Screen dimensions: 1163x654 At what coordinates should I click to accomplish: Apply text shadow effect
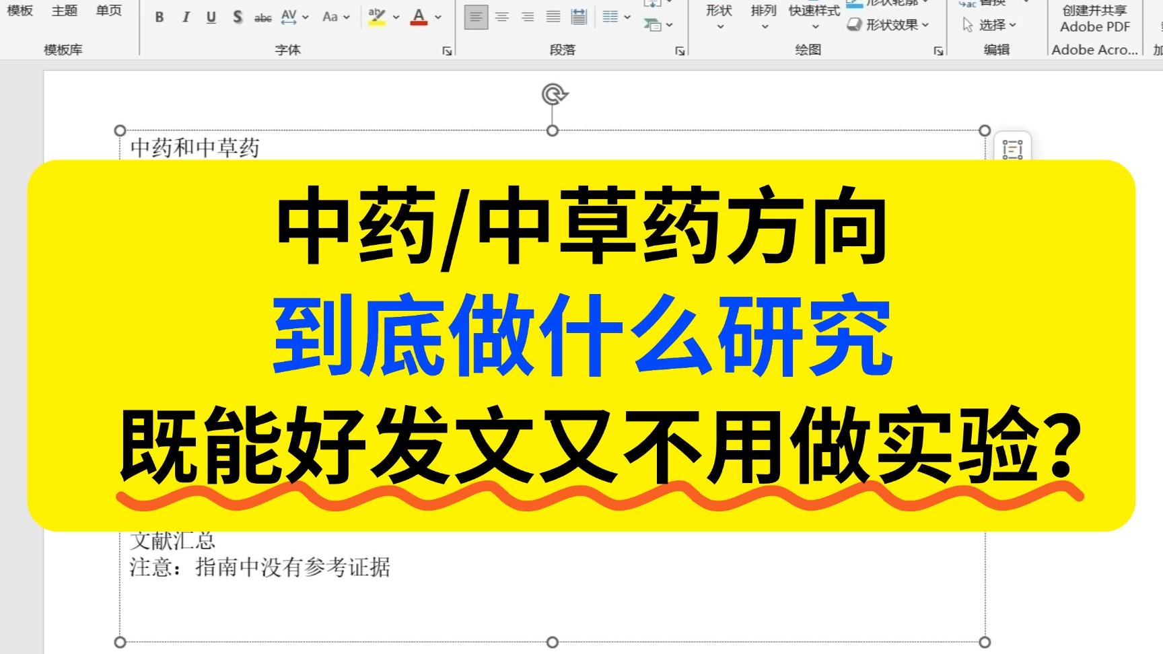point(237,17)
